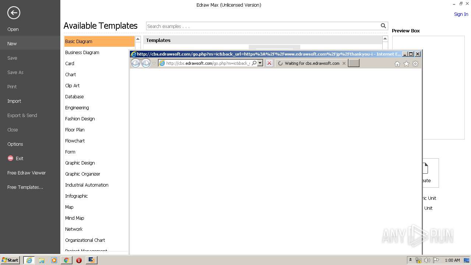Select Industrial Automation category

(96, 185)
